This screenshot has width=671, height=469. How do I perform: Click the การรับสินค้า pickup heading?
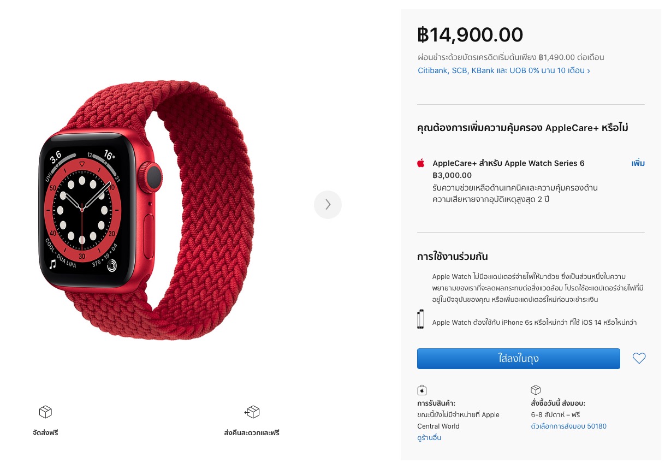[436, 403]
